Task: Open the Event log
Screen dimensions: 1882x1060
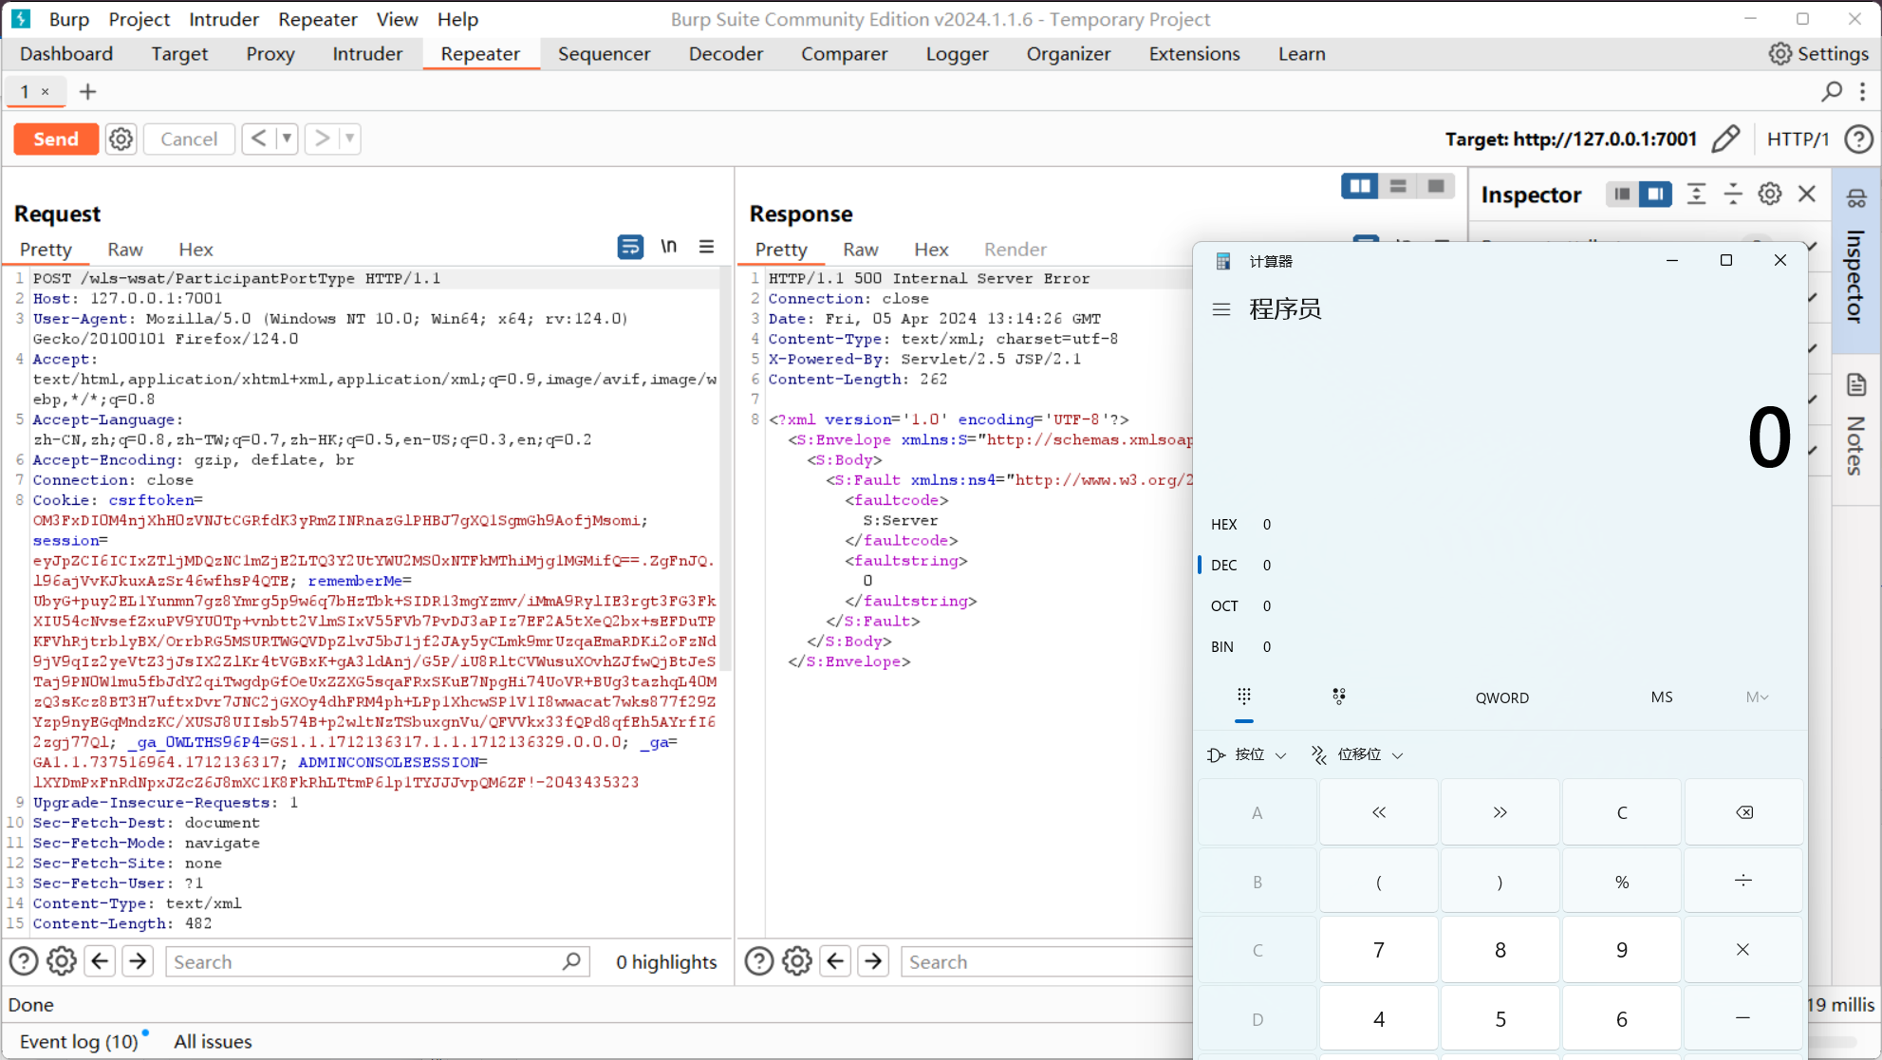Action: tap(80, 1041)
